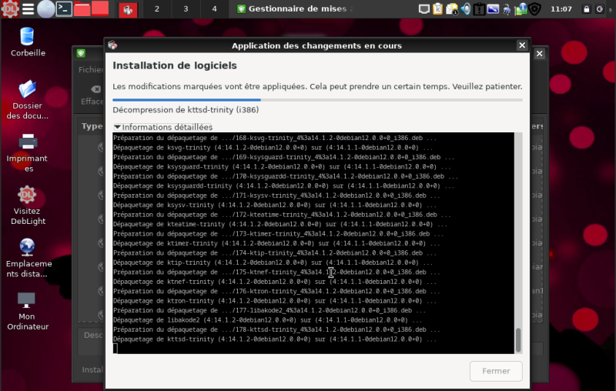Viewport: 616px width, 391px height.
Task: Open the web browser globe launcher
Action: (x=46, y=9)
